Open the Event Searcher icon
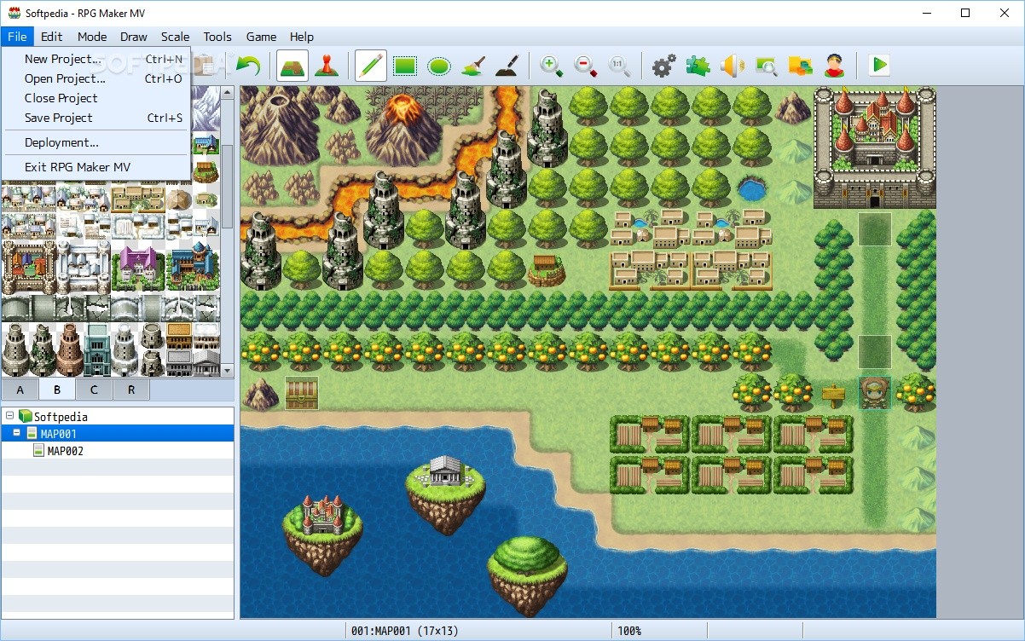This screenshot has width=1025, height=641. tap(767, 66)
